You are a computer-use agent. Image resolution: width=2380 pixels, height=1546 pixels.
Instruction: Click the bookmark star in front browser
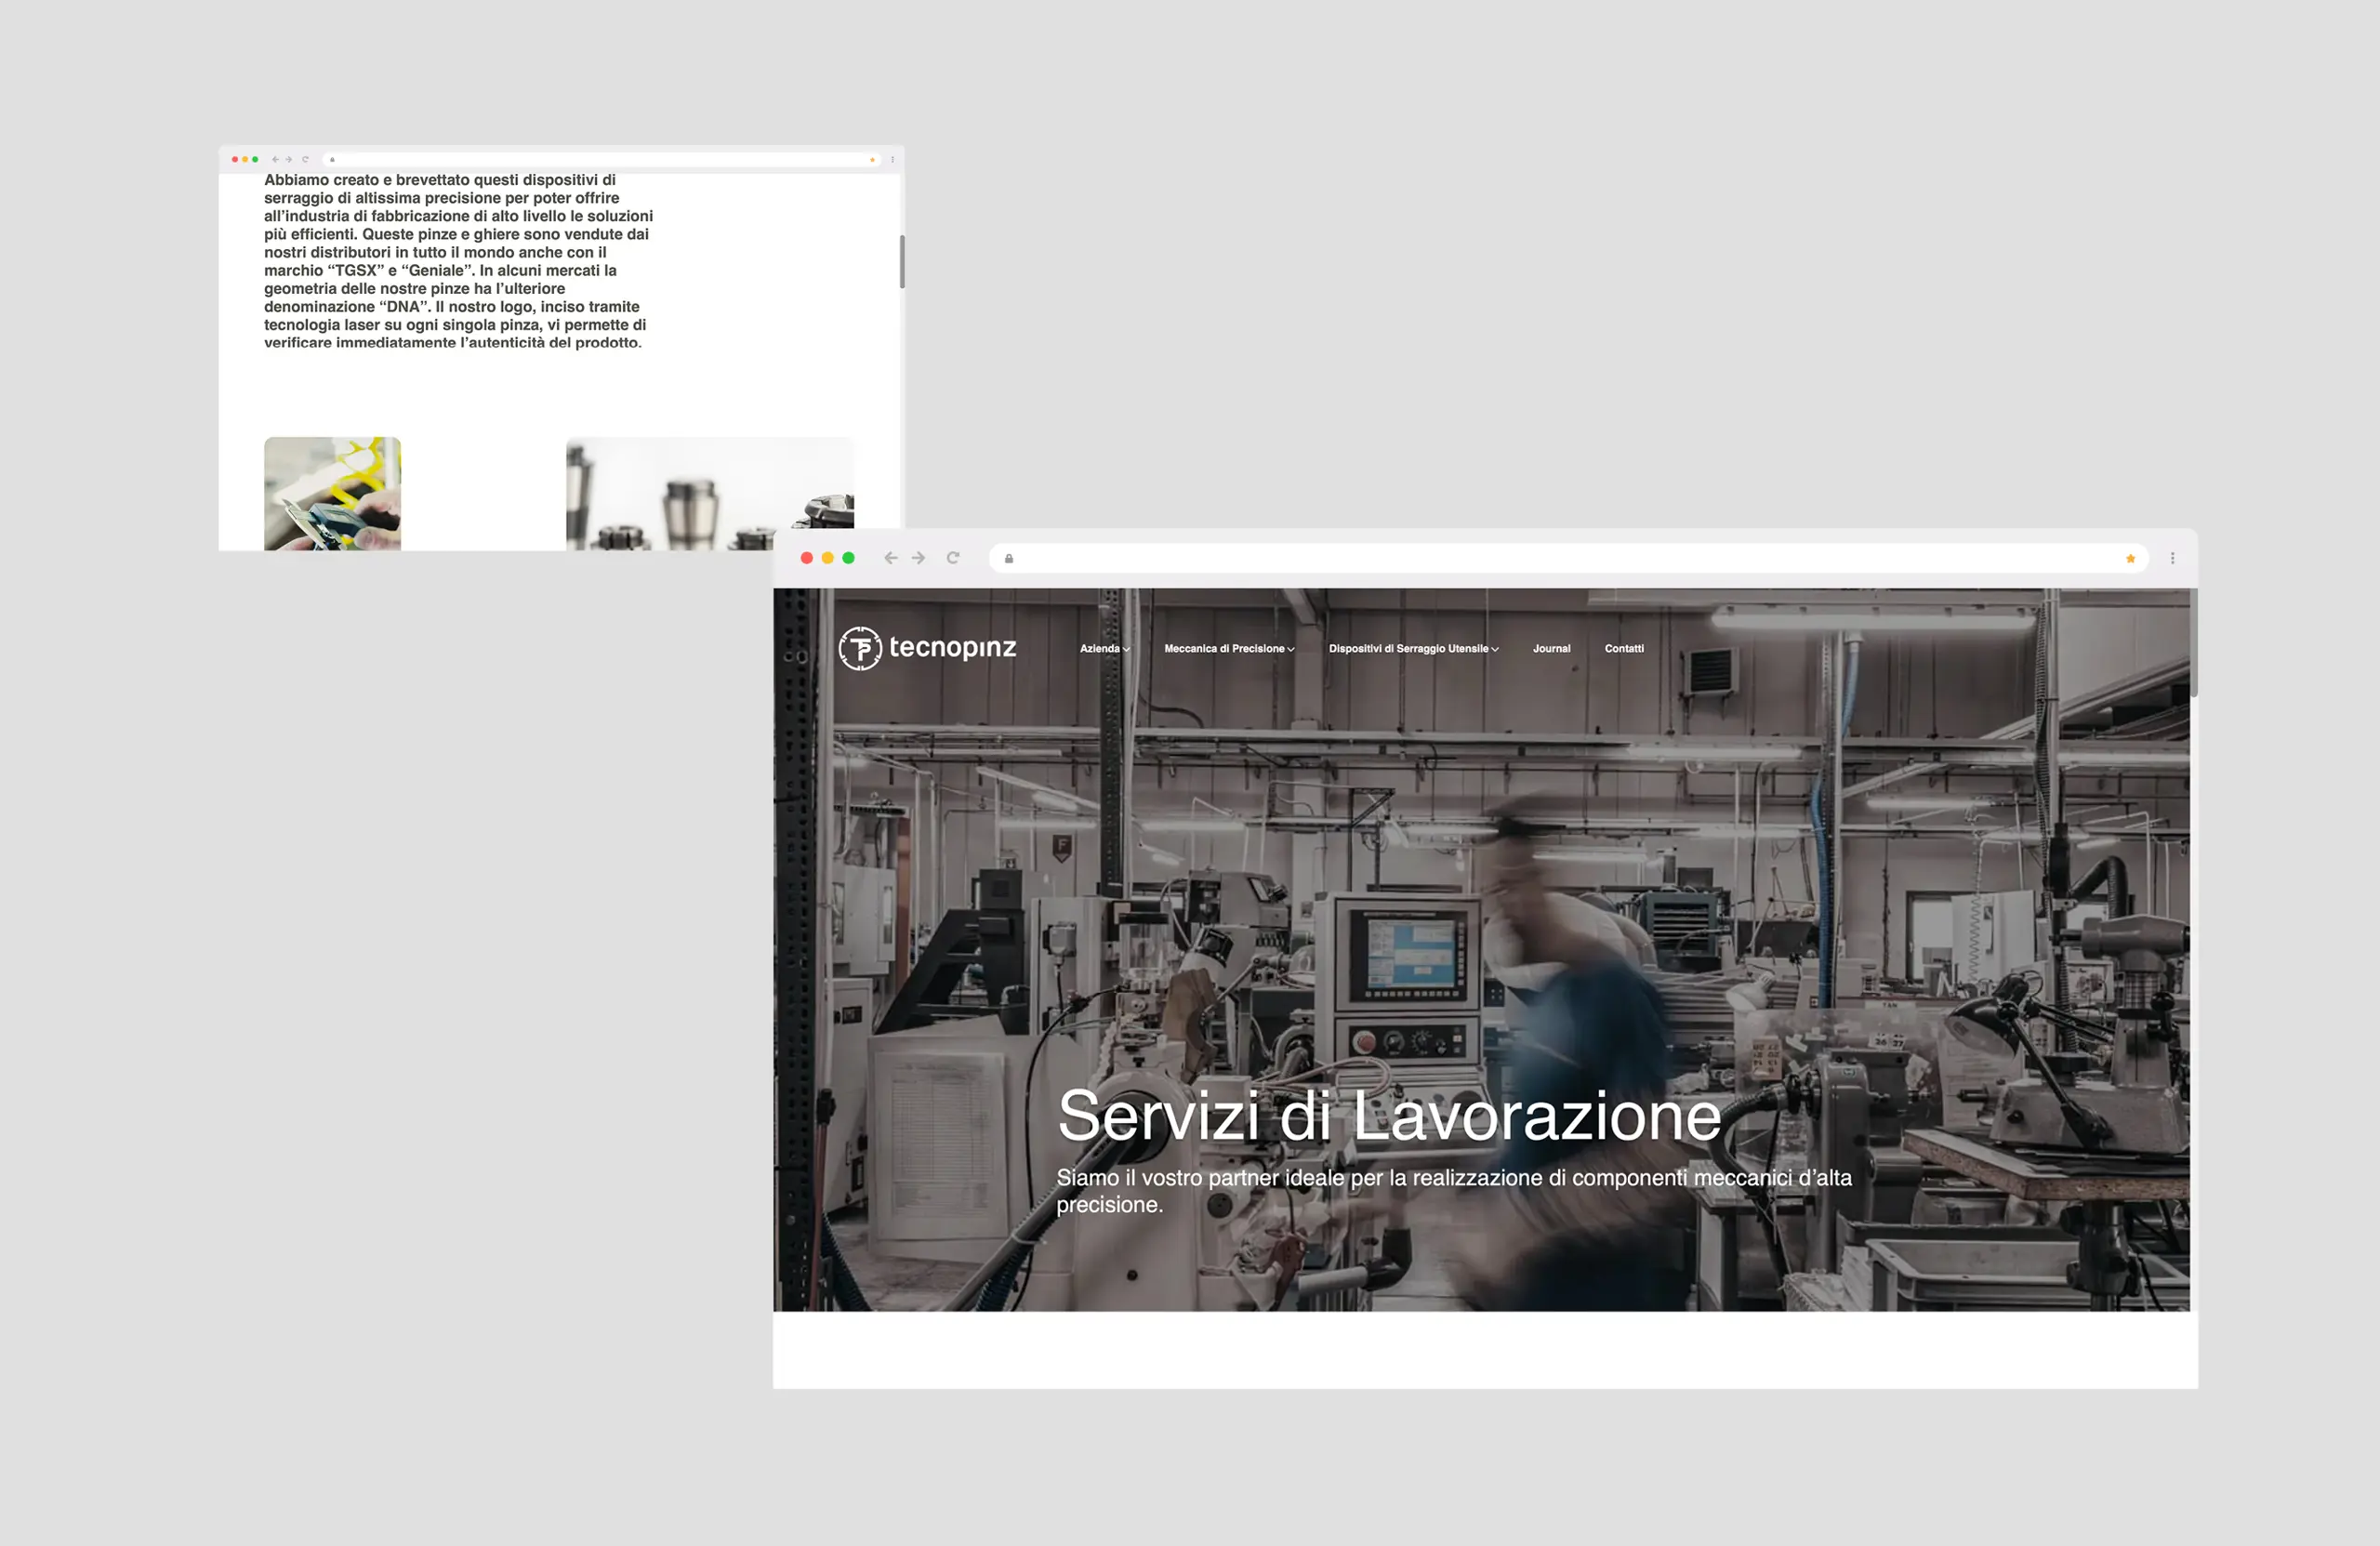2130,559
